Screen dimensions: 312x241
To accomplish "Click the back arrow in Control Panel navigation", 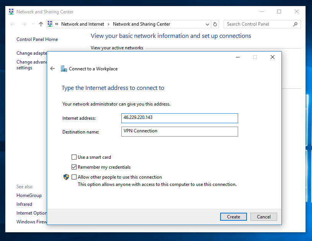I will coord(13,24).
